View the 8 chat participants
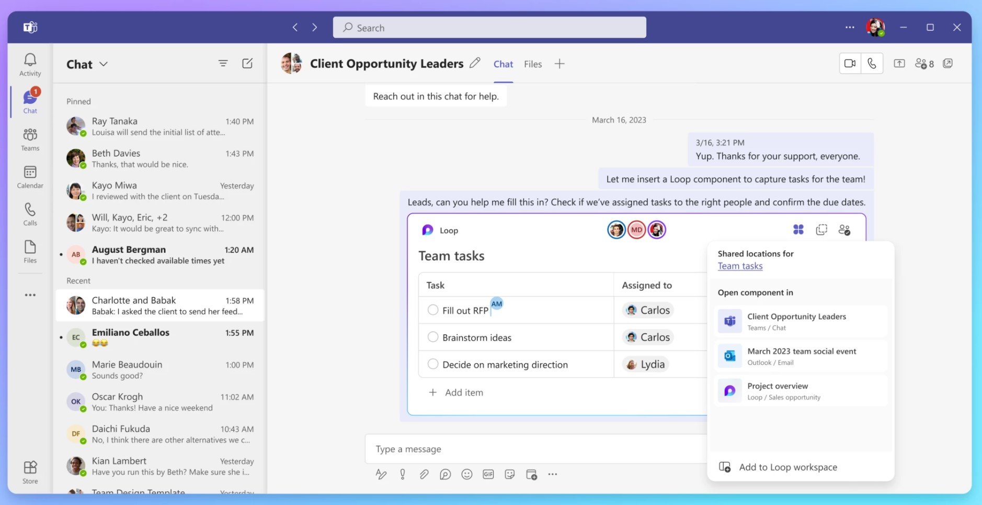Image resolution: width=982 pixels, height=505 pixels. 924,64
